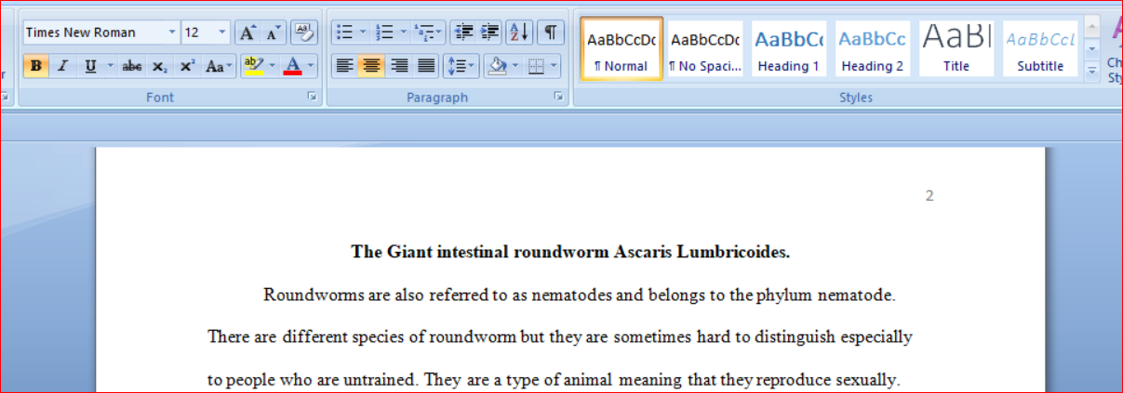Apply the Heading 1 style

pyautogui.click(x=789, y=48)
